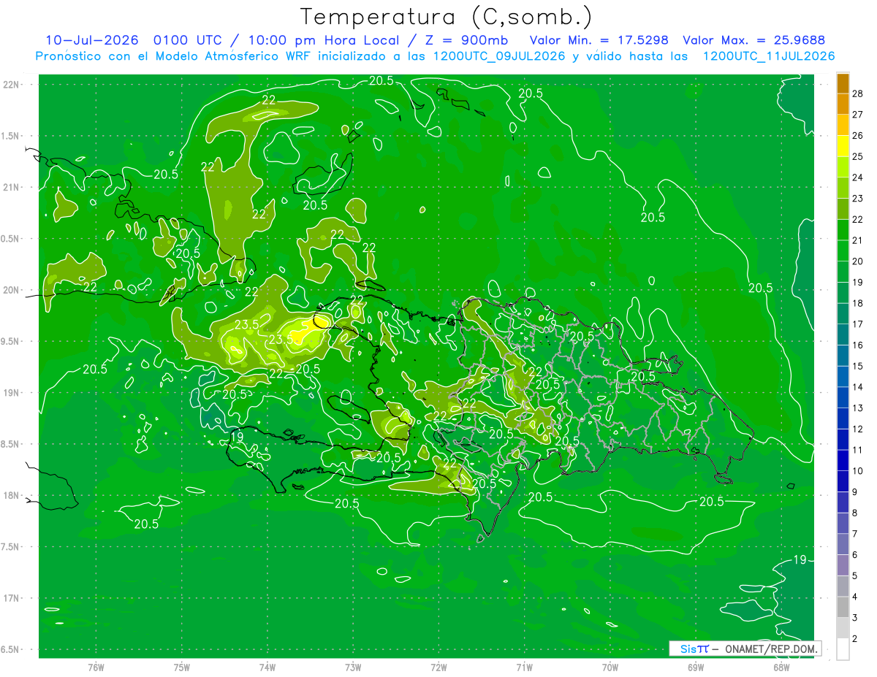Click the '26' color scale label

coord(858,135)
